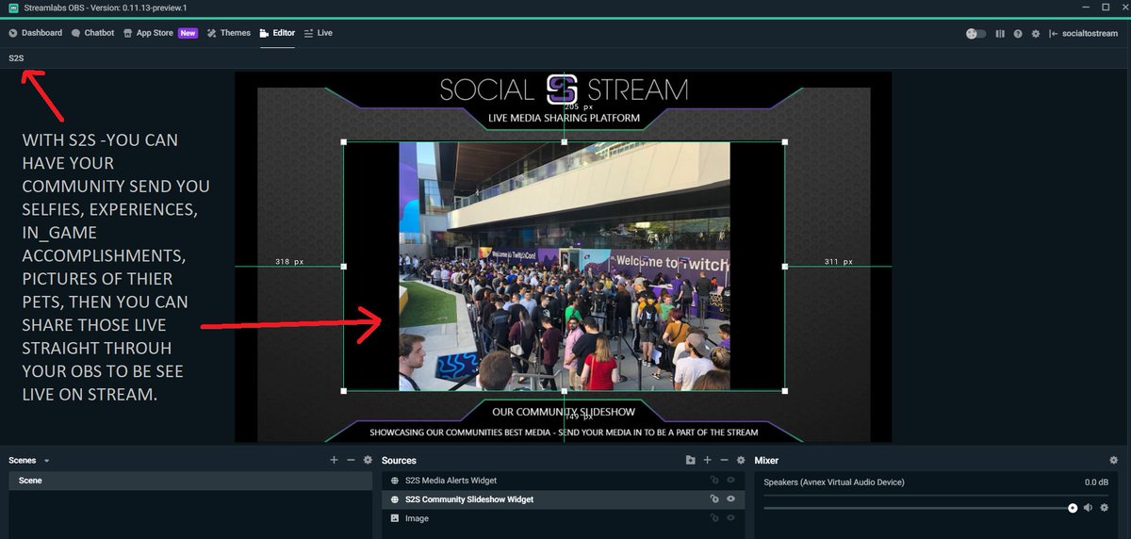Screen dimensions: 1131x539
Task: Open the Chatbot tab
Action: coord(92,33)
